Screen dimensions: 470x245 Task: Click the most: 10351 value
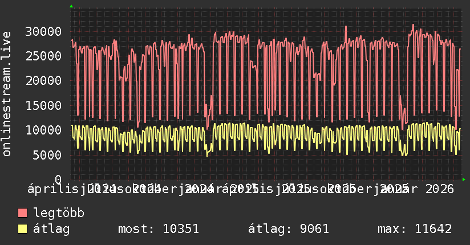(159, 229)
